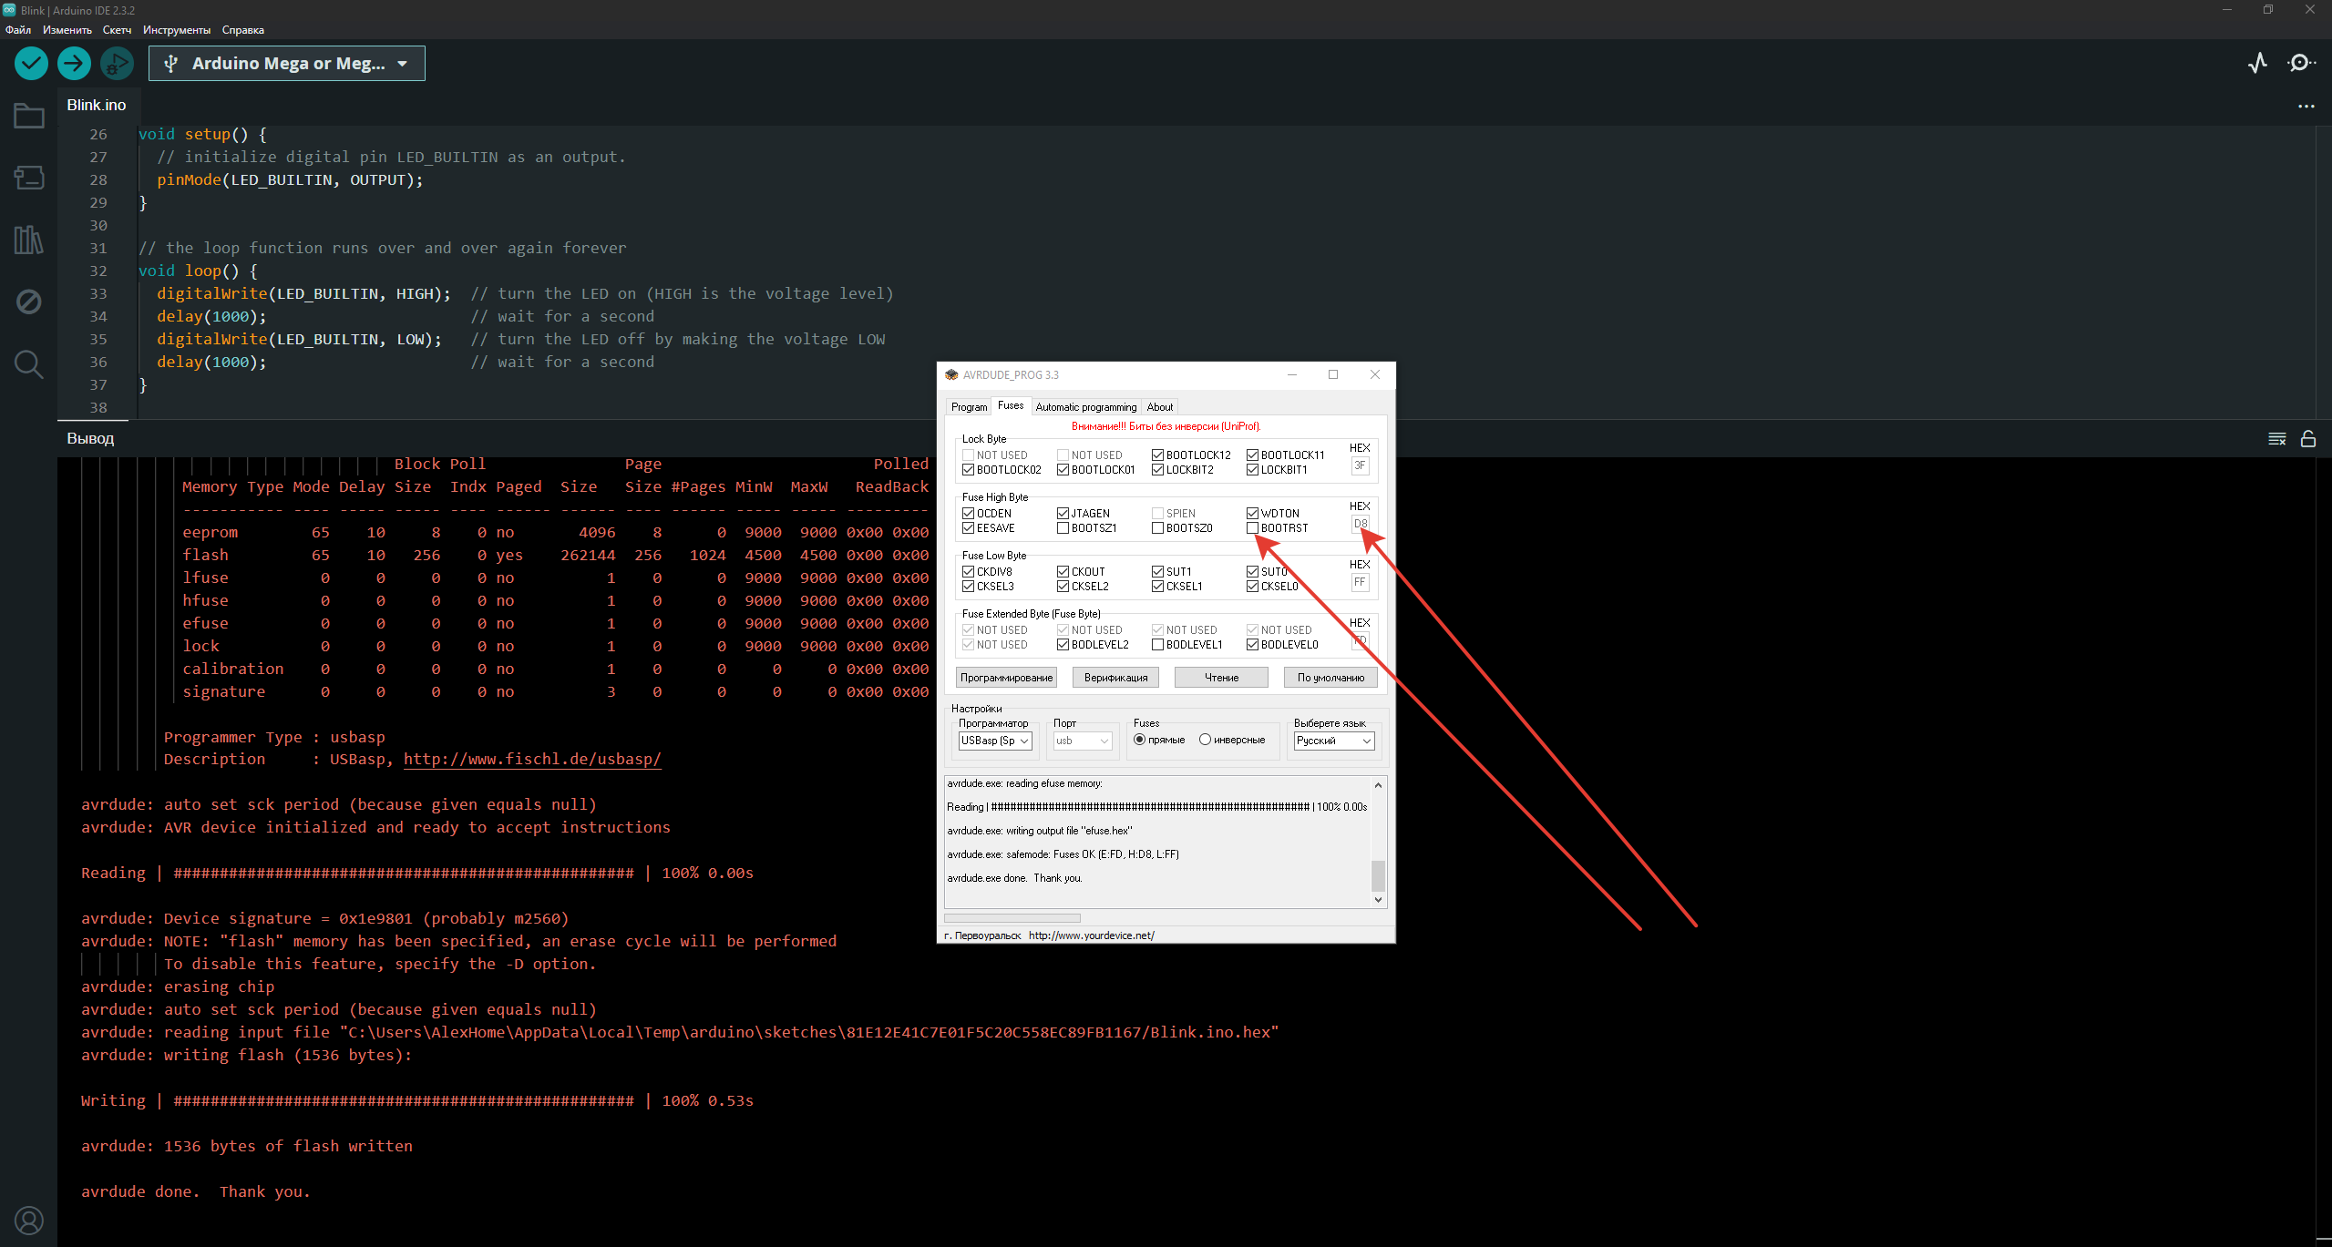Image resolution: width=2332 pixels, height=1247 pixels.
Task: Open the Sketchbook folder sidebar icon
Action: click(x=29, y=117)
